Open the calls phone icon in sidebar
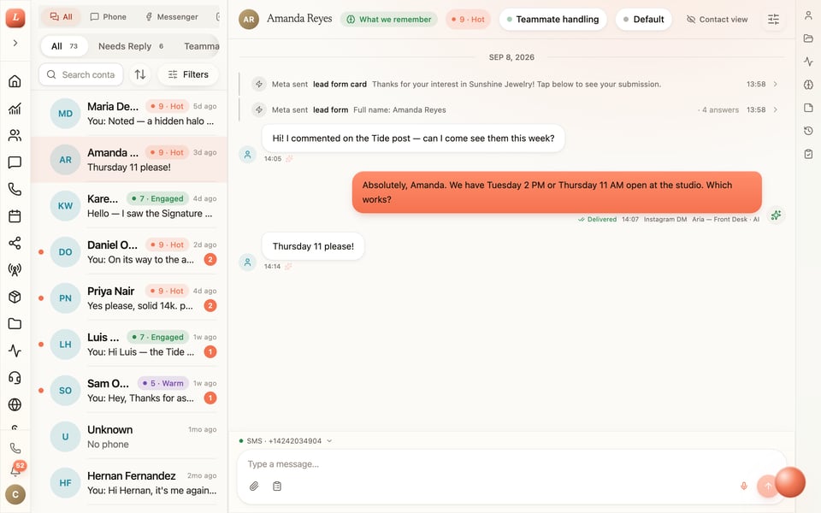 [15, 189]
